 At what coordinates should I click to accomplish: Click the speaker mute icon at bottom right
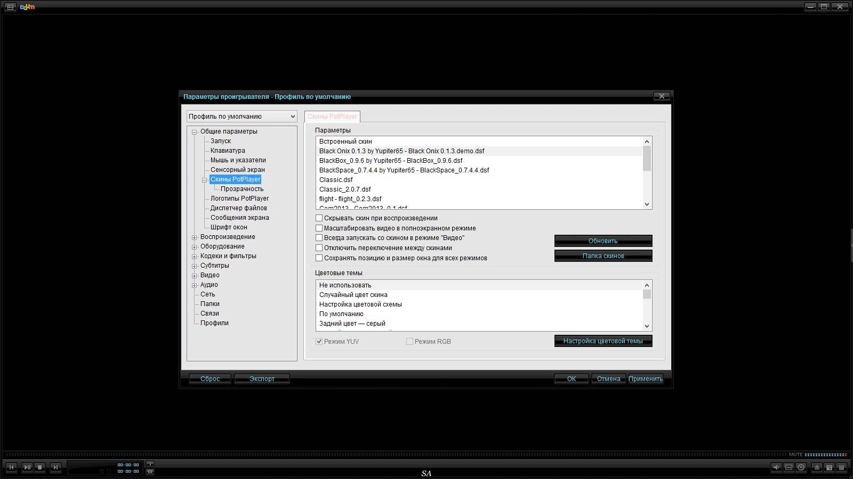[776, 467]
